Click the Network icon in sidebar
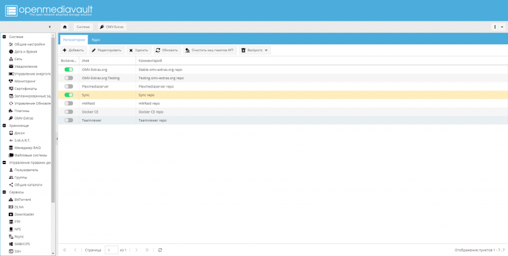508x256 pixels. pos(11,59)
